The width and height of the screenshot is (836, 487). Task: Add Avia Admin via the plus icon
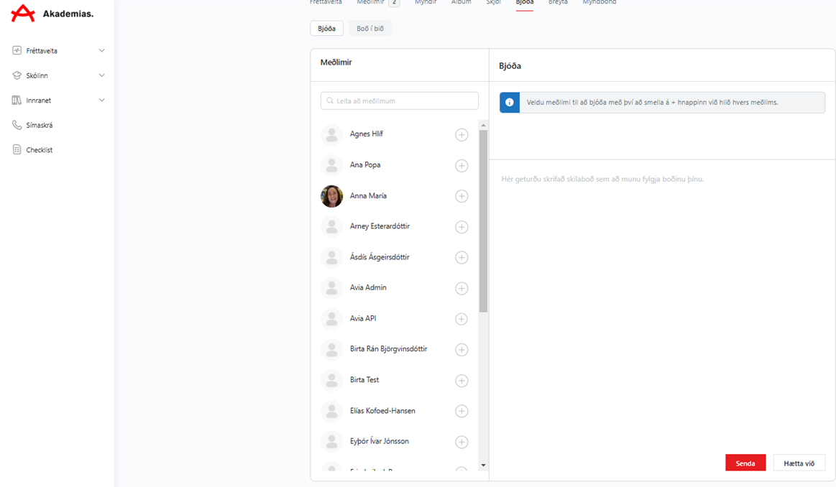point(461,288)
